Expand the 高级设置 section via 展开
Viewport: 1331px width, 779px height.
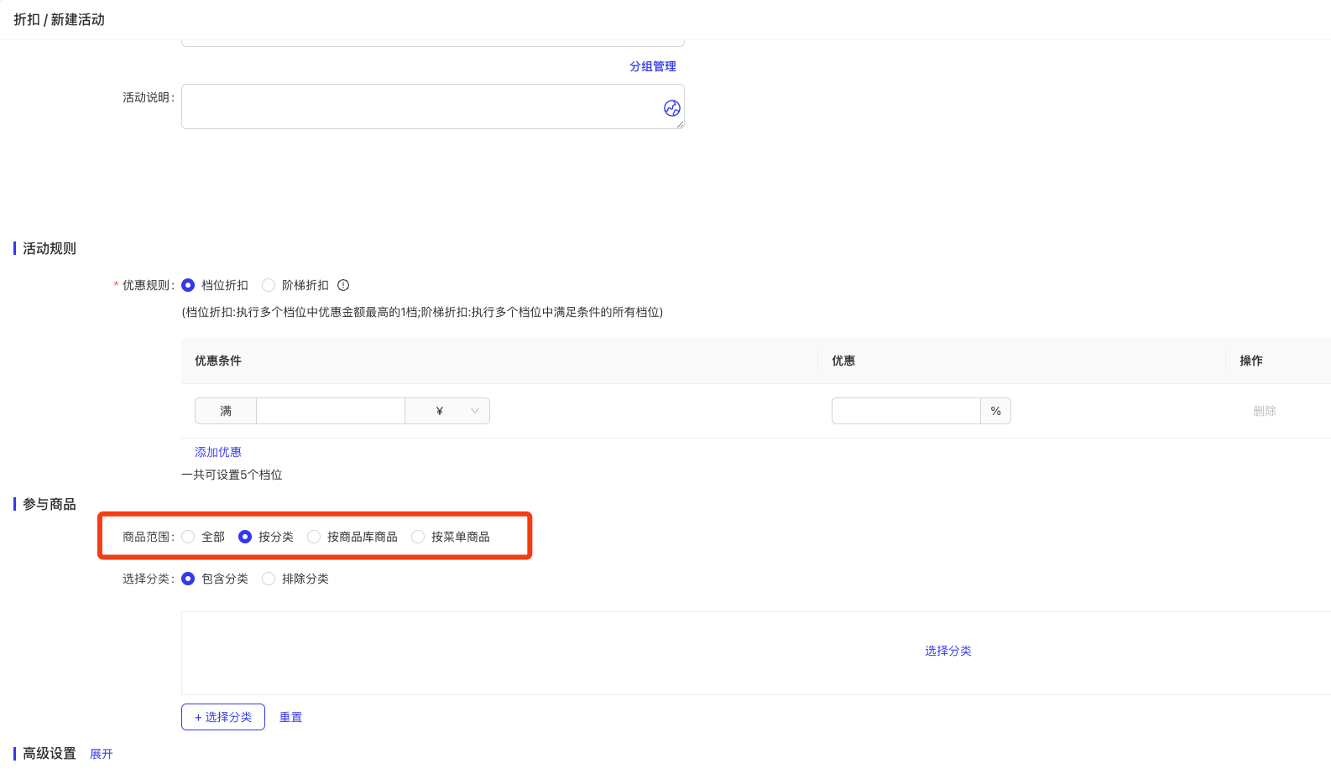[102, 754]
